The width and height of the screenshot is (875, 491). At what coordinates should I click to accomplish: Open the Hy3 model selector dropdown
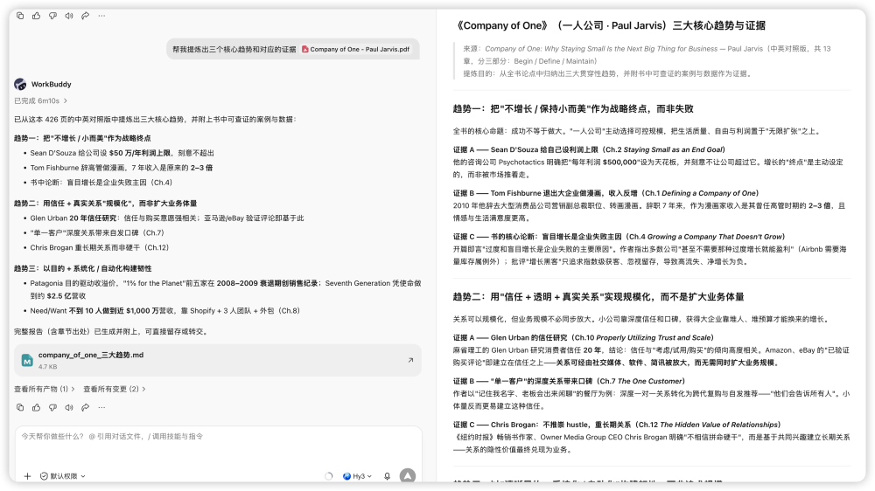[357, 476]
